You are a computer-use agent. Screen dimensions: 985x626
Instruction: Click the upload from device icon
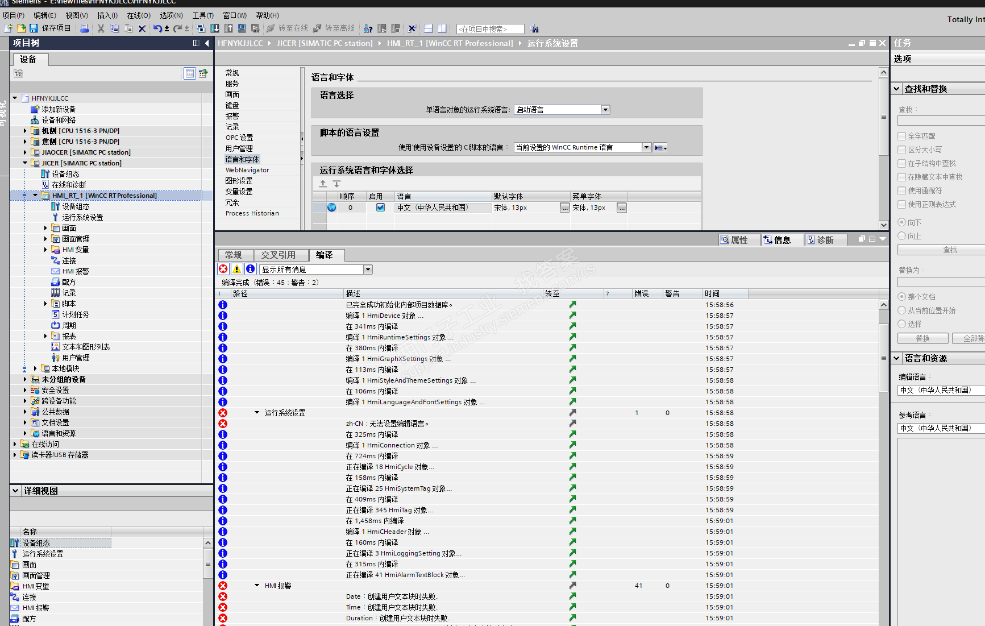[x=228, y=28]
